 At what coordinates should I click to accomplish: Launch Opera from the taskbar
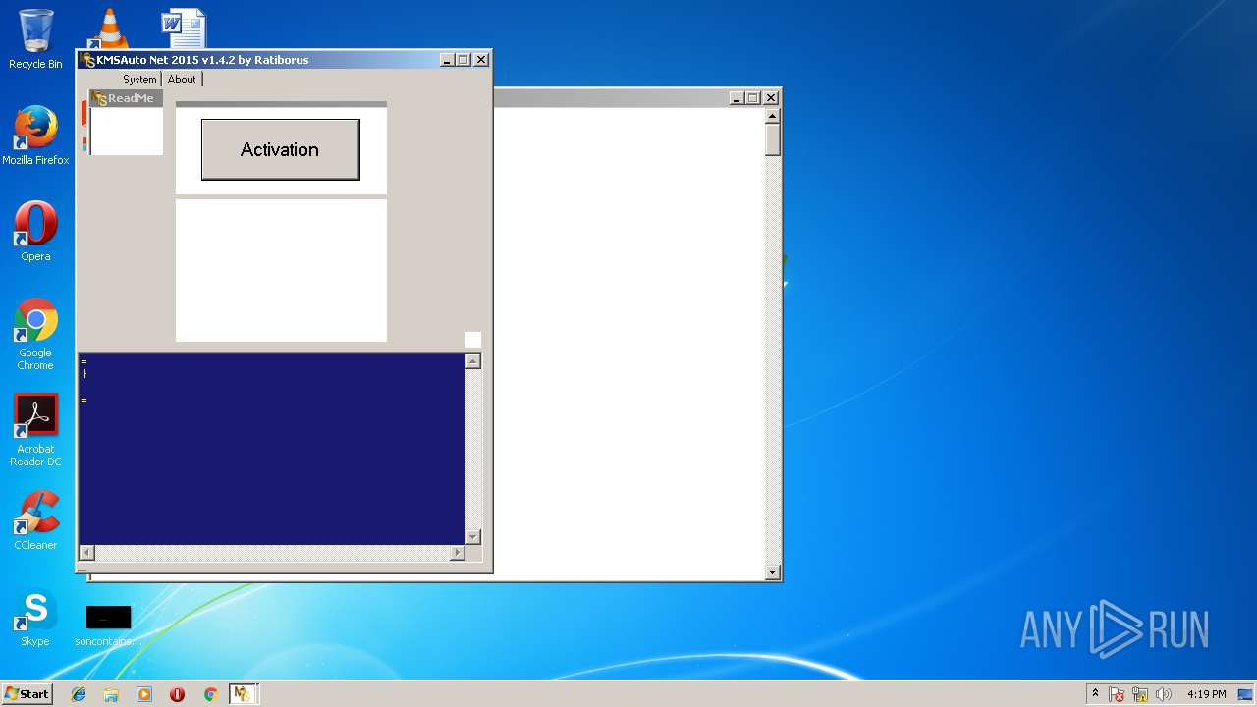(x=177, y=694)
